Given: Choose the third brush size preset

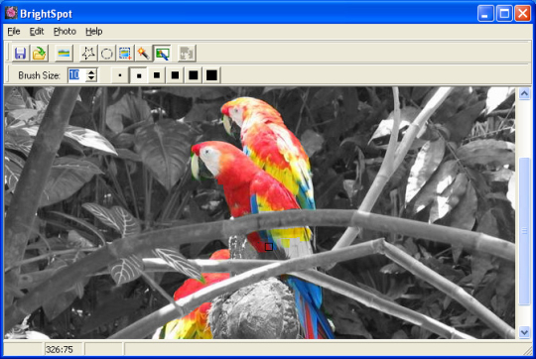Looking at the screenshot, I should point(157,75).
